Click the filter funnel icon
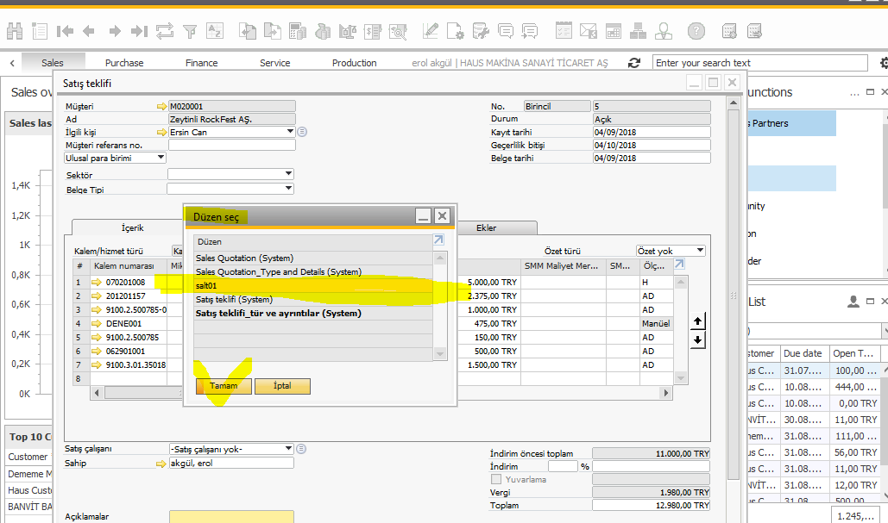This screenshot has width=888, height=523. point(190,32)
